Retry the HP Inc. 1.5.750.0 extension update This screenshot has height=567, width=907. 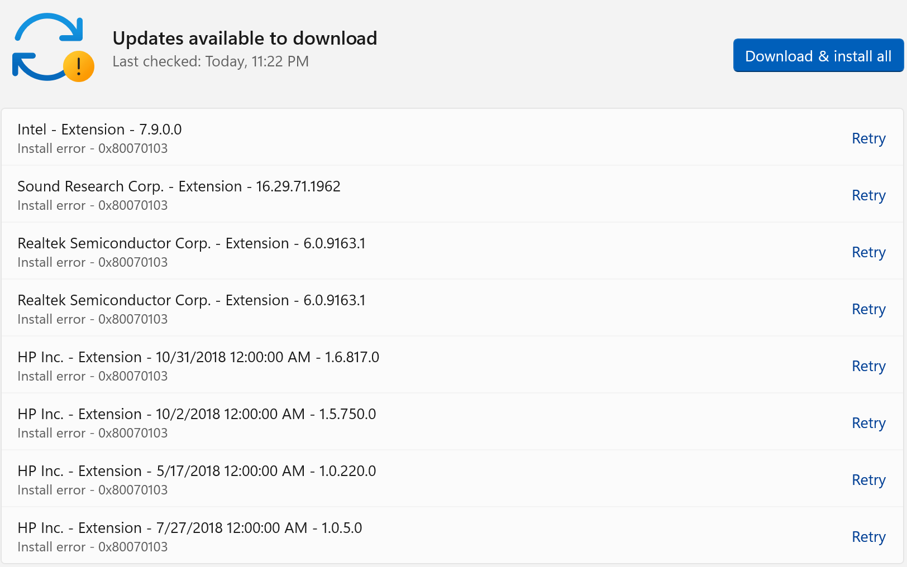tap(868, 423)
